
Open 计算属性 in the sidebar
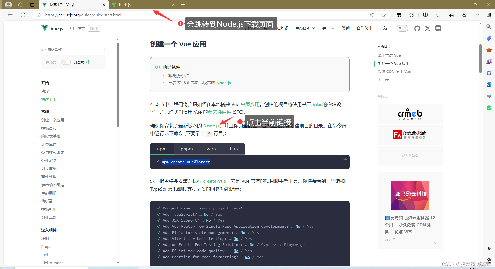[x=49, y=144]
